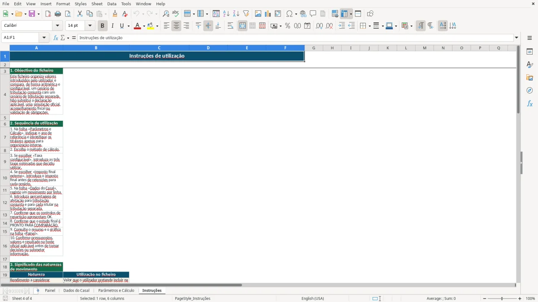Click the zoom slider in status bar
The height and width of the screenshot is (302, 538).
501,298
